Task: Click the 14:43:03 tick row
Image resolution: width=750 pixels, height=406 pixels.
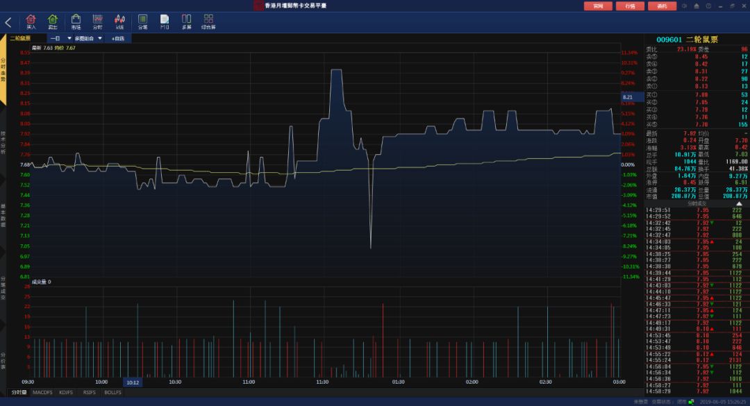Action: tap(697, 285)
